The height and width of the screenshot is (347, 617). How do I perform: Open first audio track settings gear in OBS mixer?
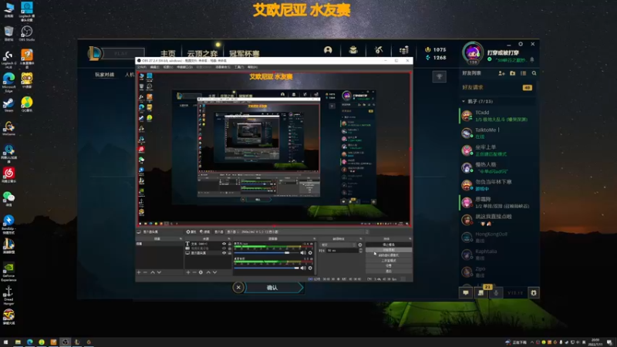(310, 253)
